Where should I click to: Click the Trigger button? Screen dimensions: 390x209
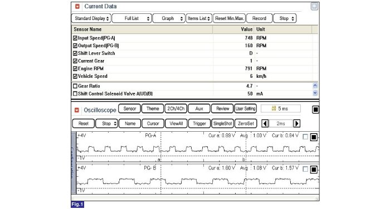click(x=199, y=123)
